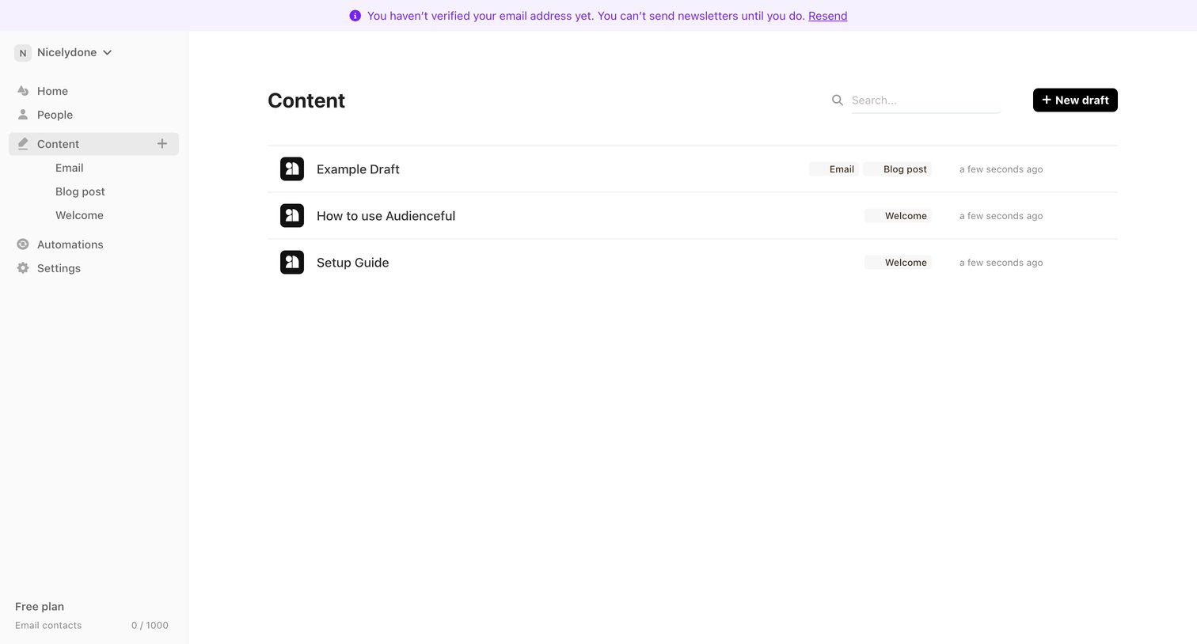Click the Automations icon
The width and height of the screenshot is (1197, 644).
pyautogui.click(x=23, y=244)
